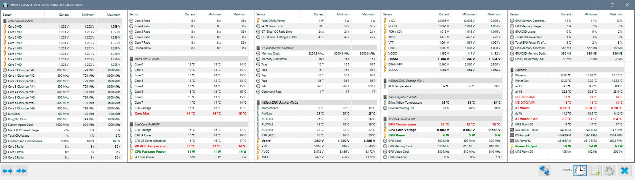Select the On-Demand Clock Modulation row
The image size is (635, 180).
pos(62,141)
